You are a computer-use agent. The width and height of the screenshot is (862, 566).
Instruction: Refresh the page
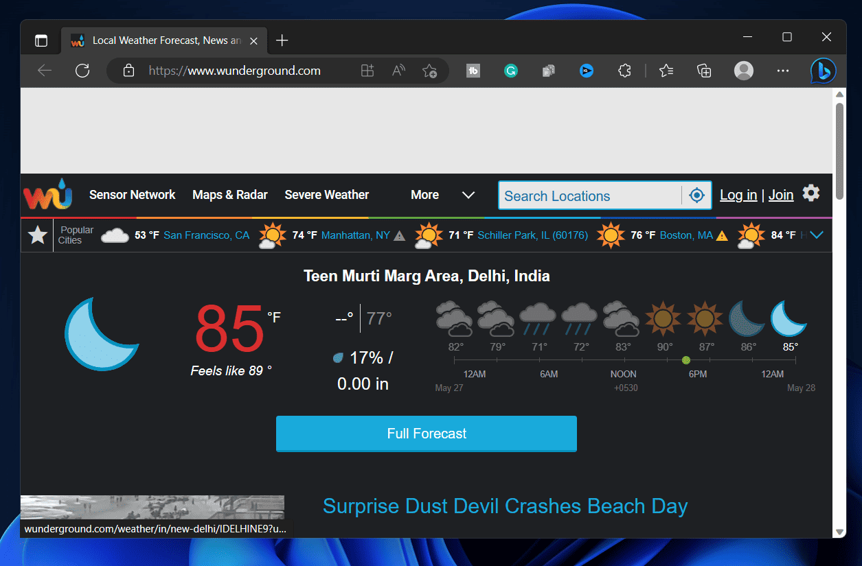tap(82, 71)
